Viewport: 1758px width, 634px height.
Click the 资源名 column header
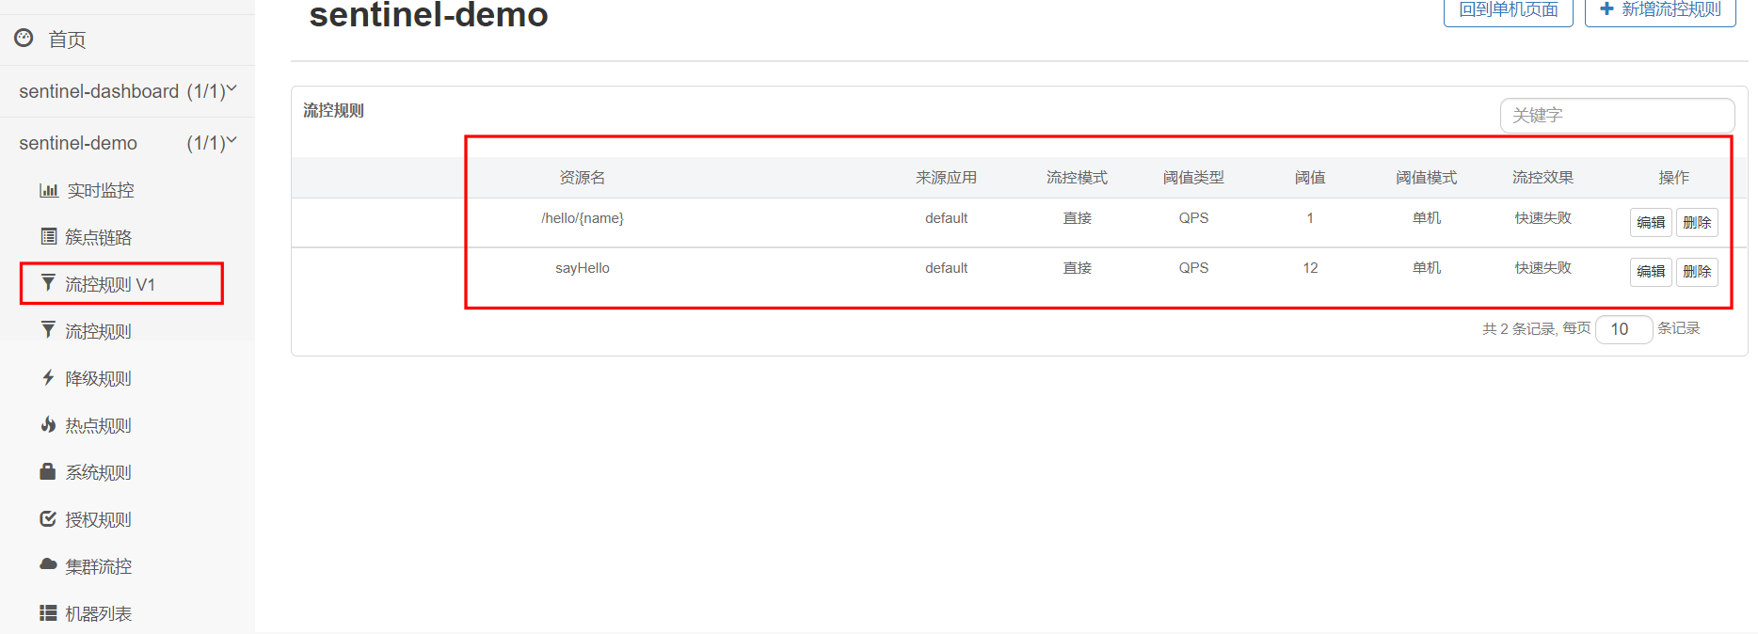583,178
